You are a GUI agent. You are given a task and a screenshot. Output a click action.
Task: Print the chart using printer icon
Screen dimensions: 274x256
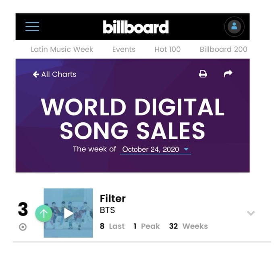click(203, 74)
